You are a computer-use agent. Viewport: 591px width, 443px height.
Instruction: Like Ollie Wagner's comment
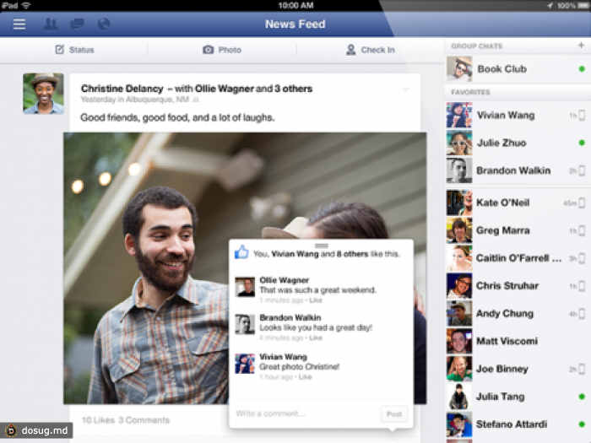pos(316,300)
